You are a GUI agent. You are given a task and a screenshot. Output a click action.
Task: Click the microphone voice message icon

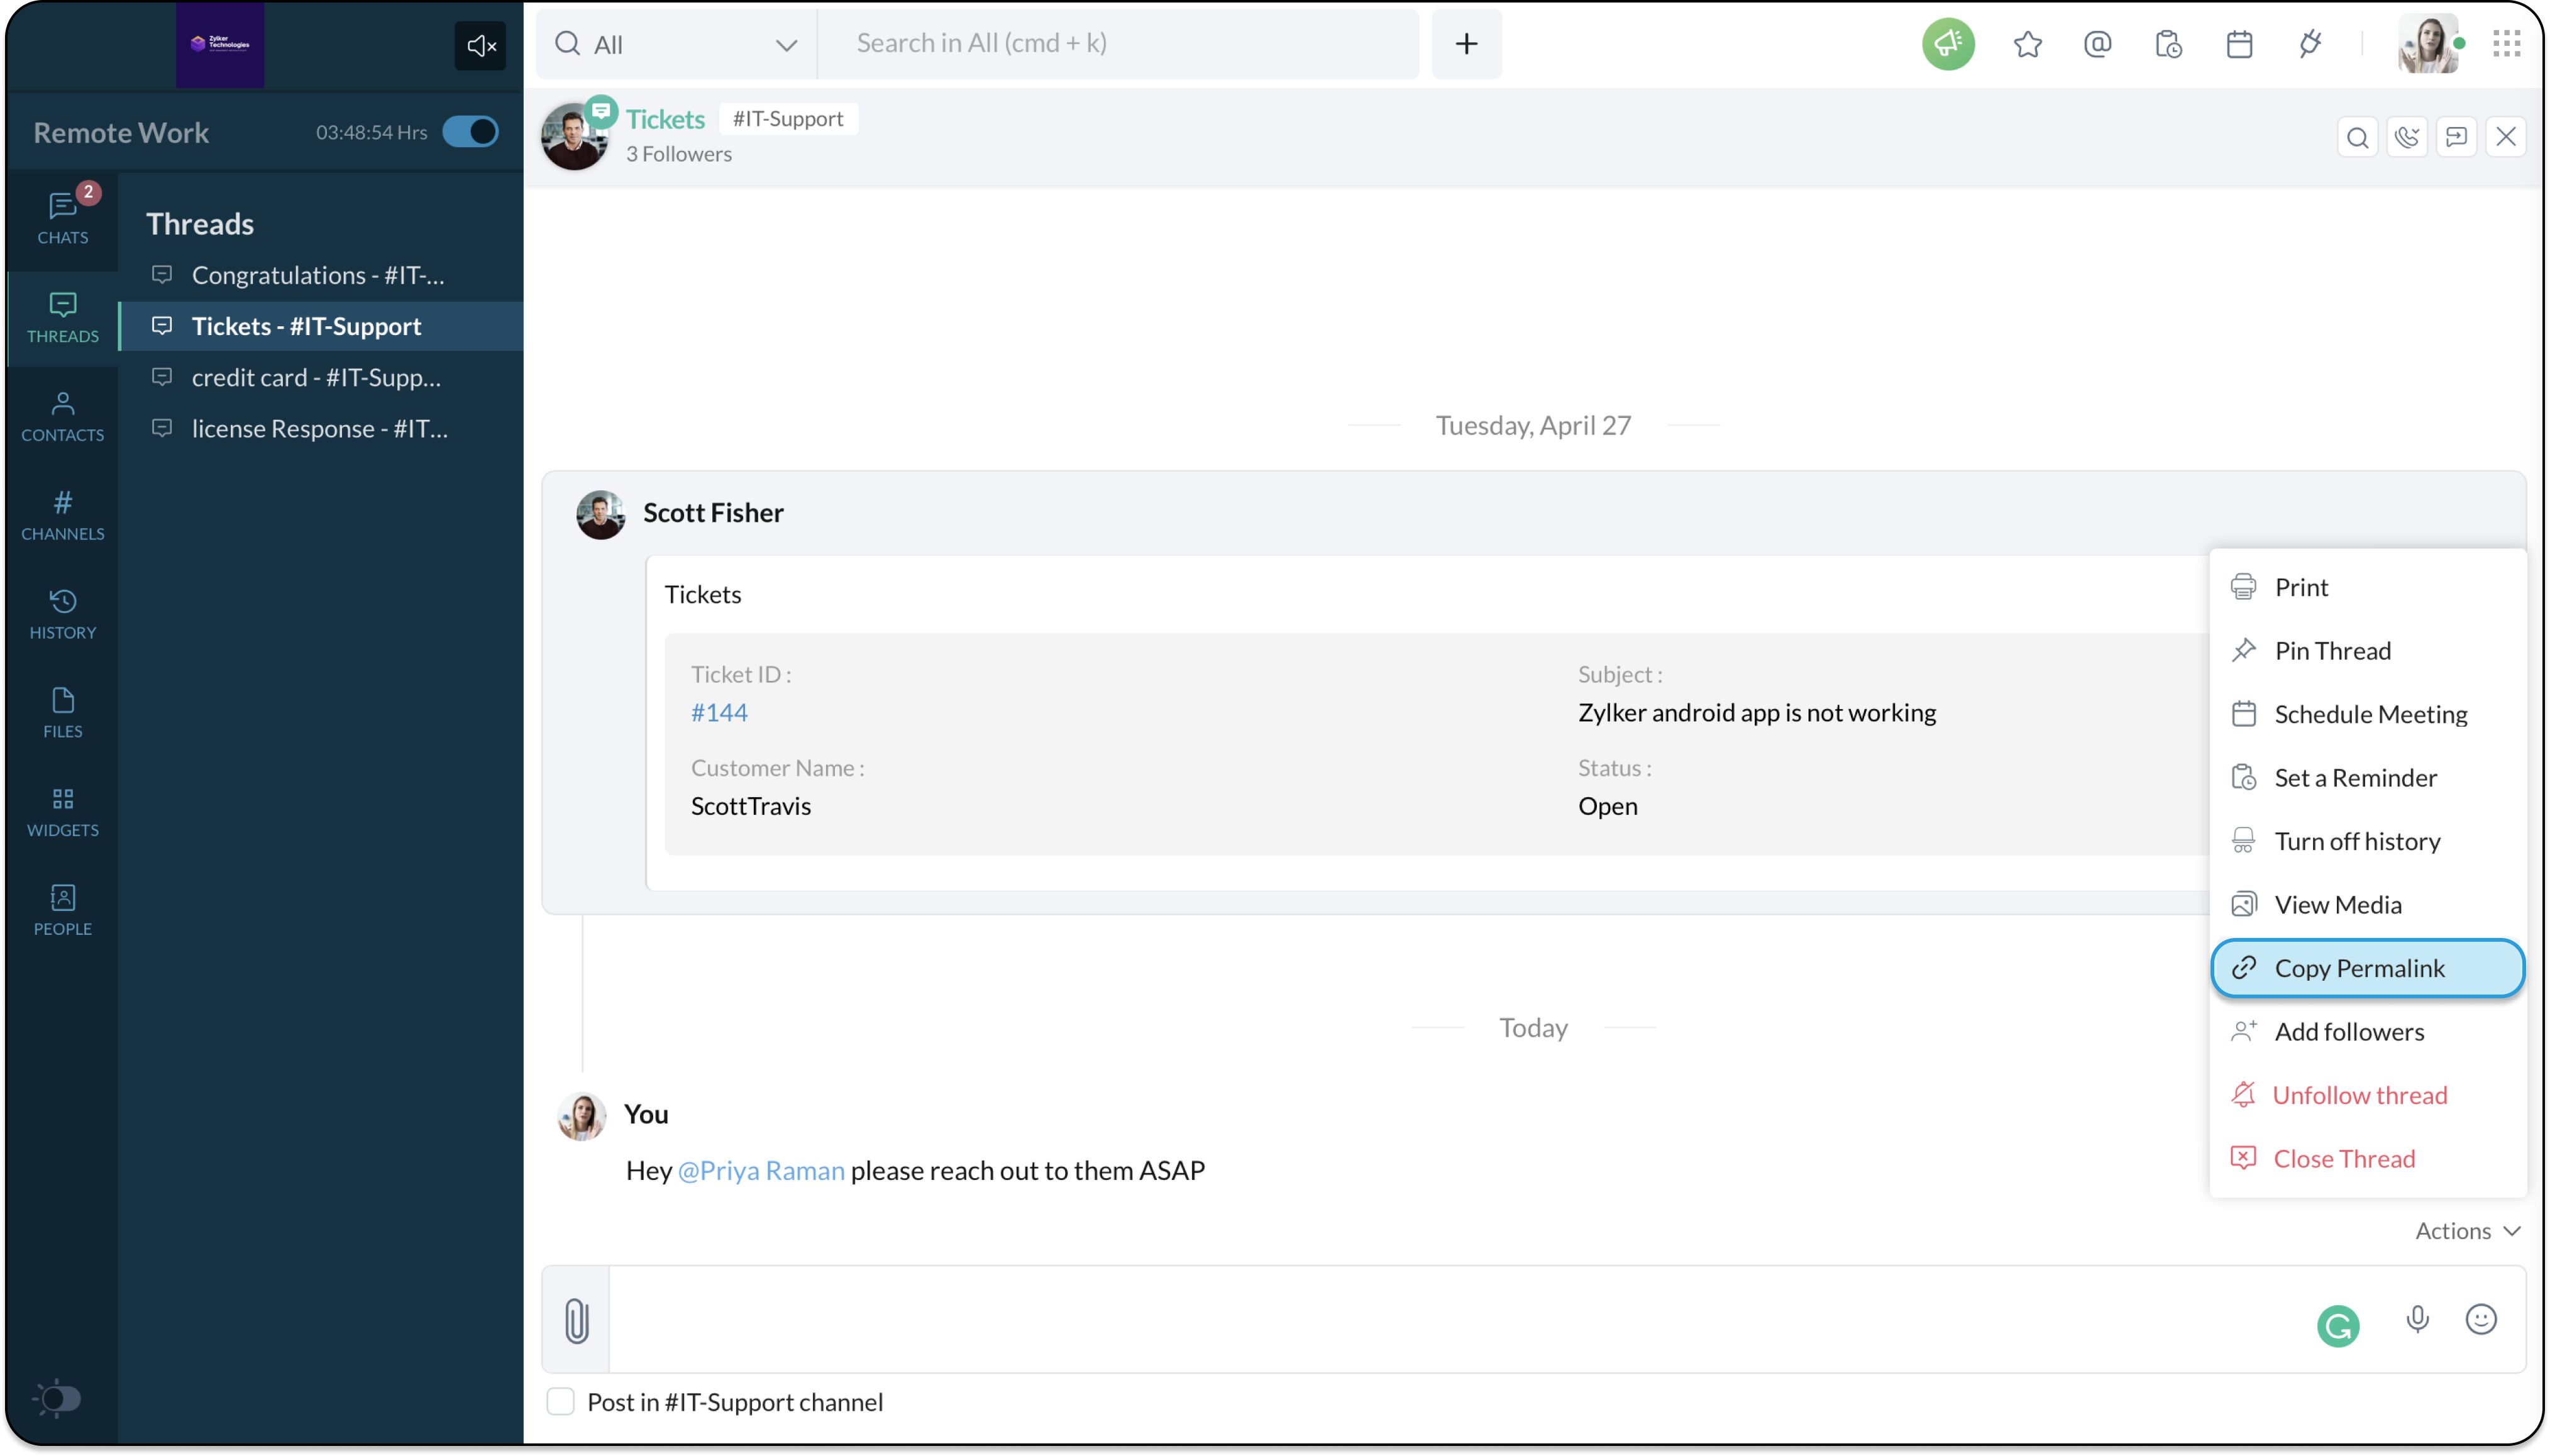click(2417, 1320)
